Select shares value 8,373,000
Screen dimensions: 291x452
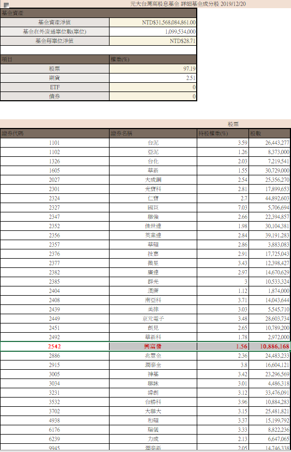tap(278, 152)
